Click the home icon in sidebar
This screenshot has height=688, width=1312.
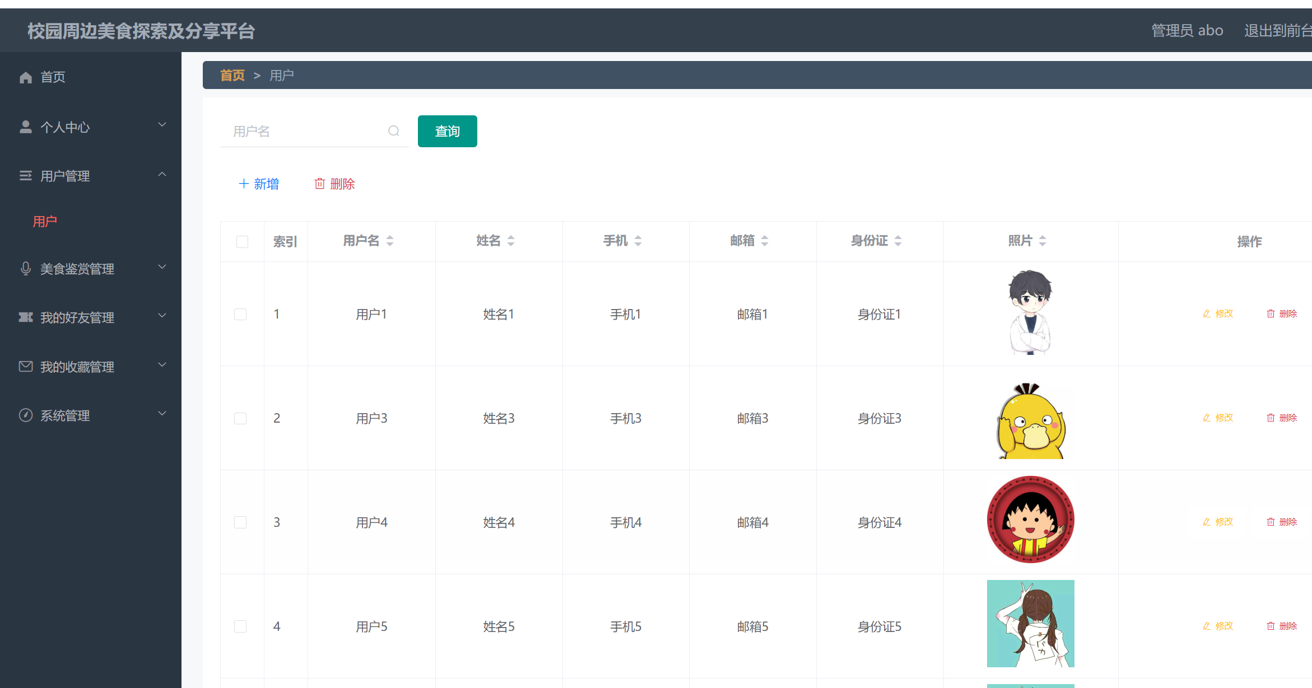(26, 77)
